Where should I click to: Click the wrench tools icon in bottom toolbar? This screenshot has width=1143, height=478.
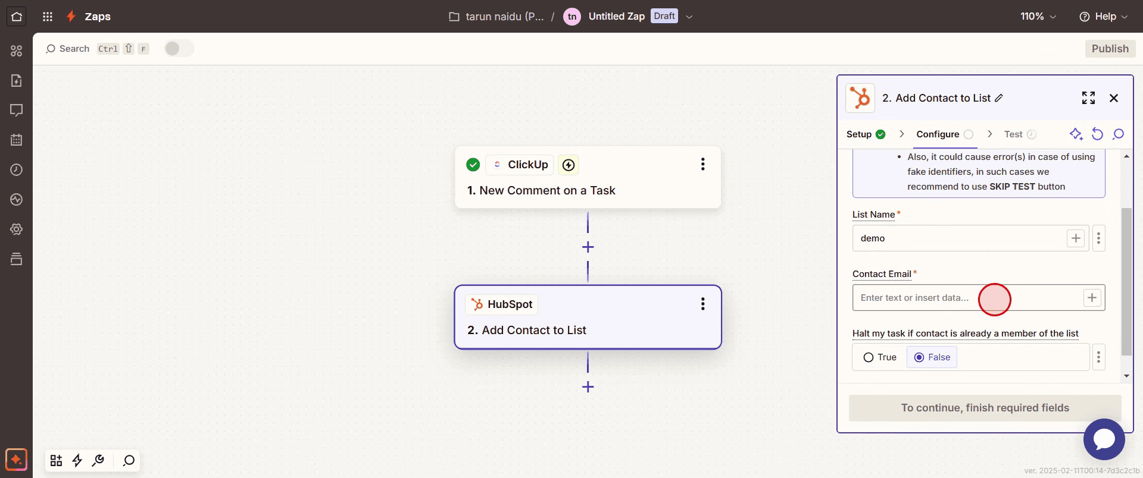click(x=98, y=460)
